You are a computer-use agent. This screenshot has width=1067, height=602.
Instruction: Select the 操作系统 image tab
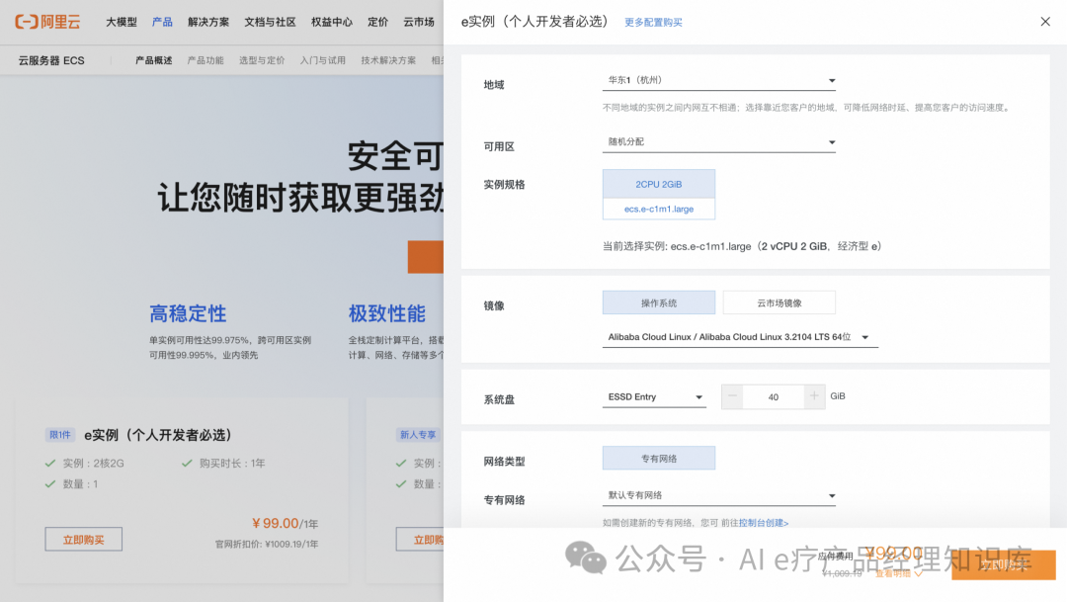point(659,303)
